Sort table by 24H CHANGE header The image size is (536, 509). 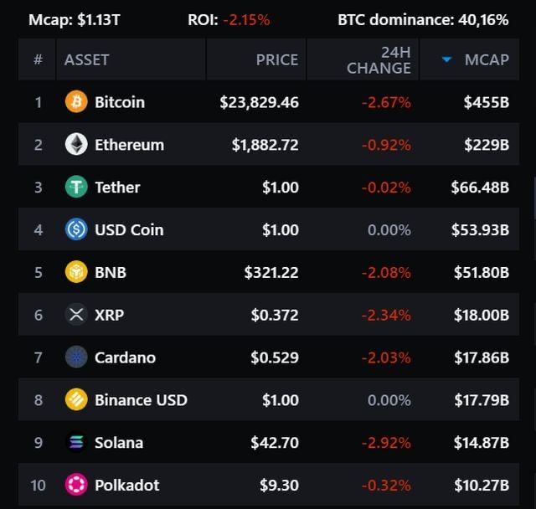(379, 59)
